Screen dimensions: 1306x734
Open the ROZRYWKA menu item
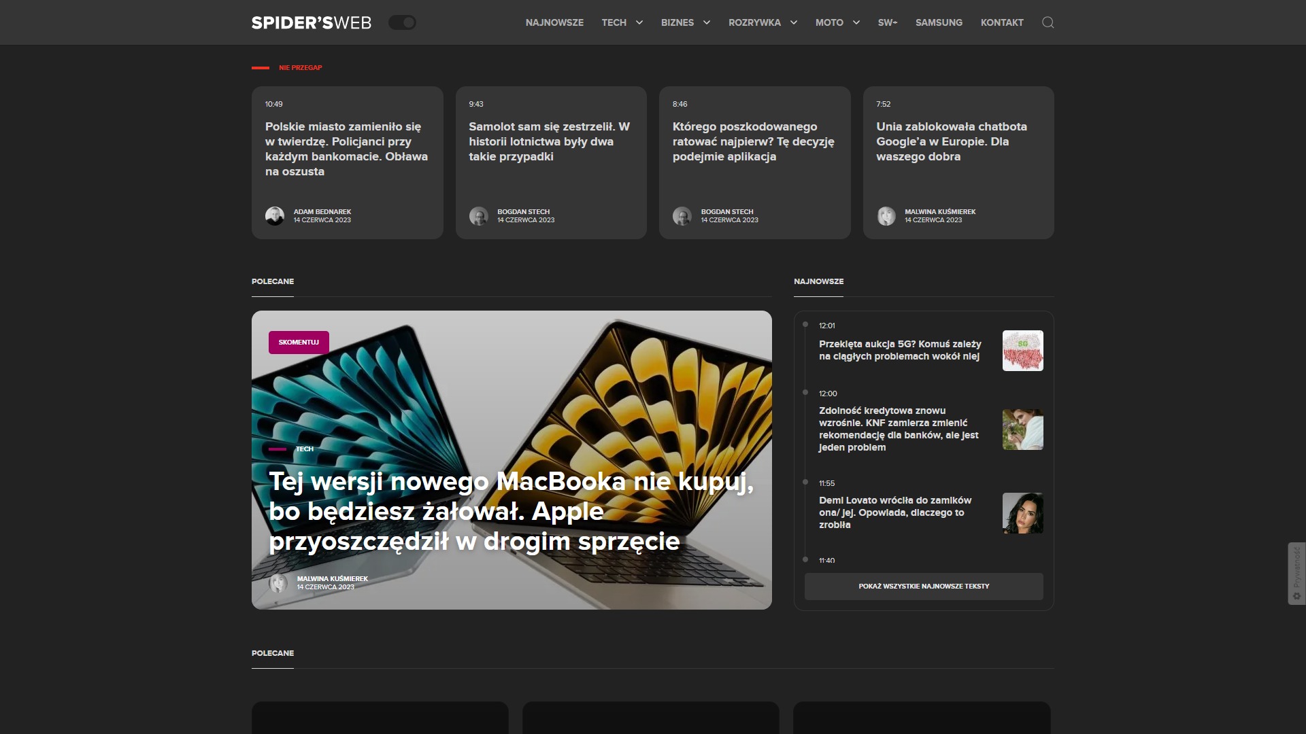[x=754, y=22]
